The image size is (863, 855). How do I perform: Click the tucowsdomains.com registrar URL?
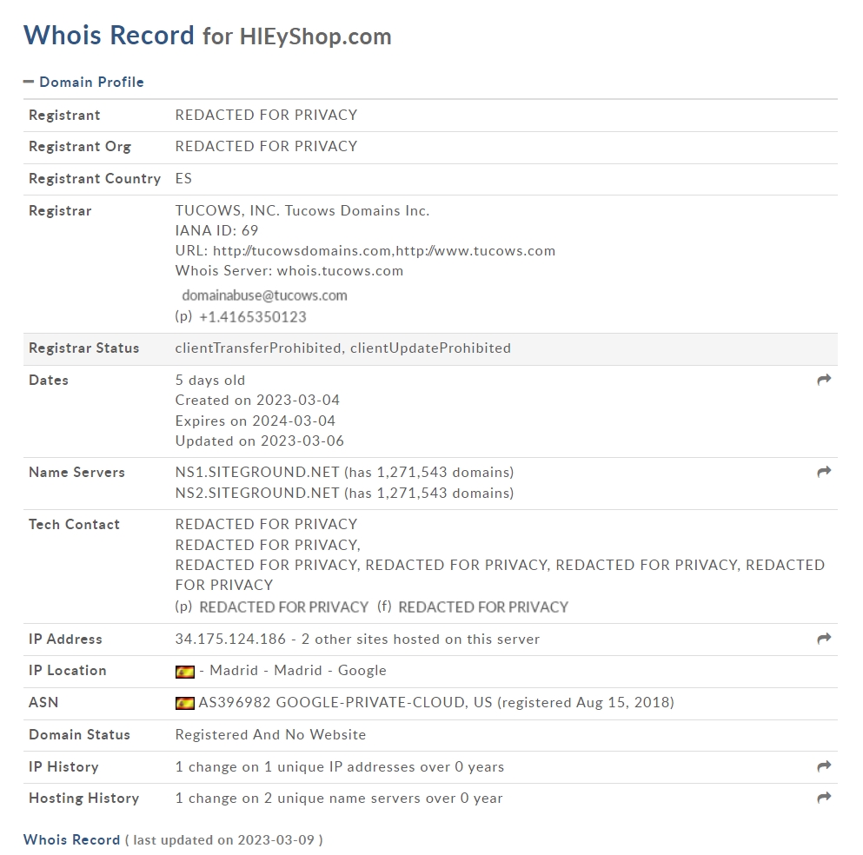point(302,251)
